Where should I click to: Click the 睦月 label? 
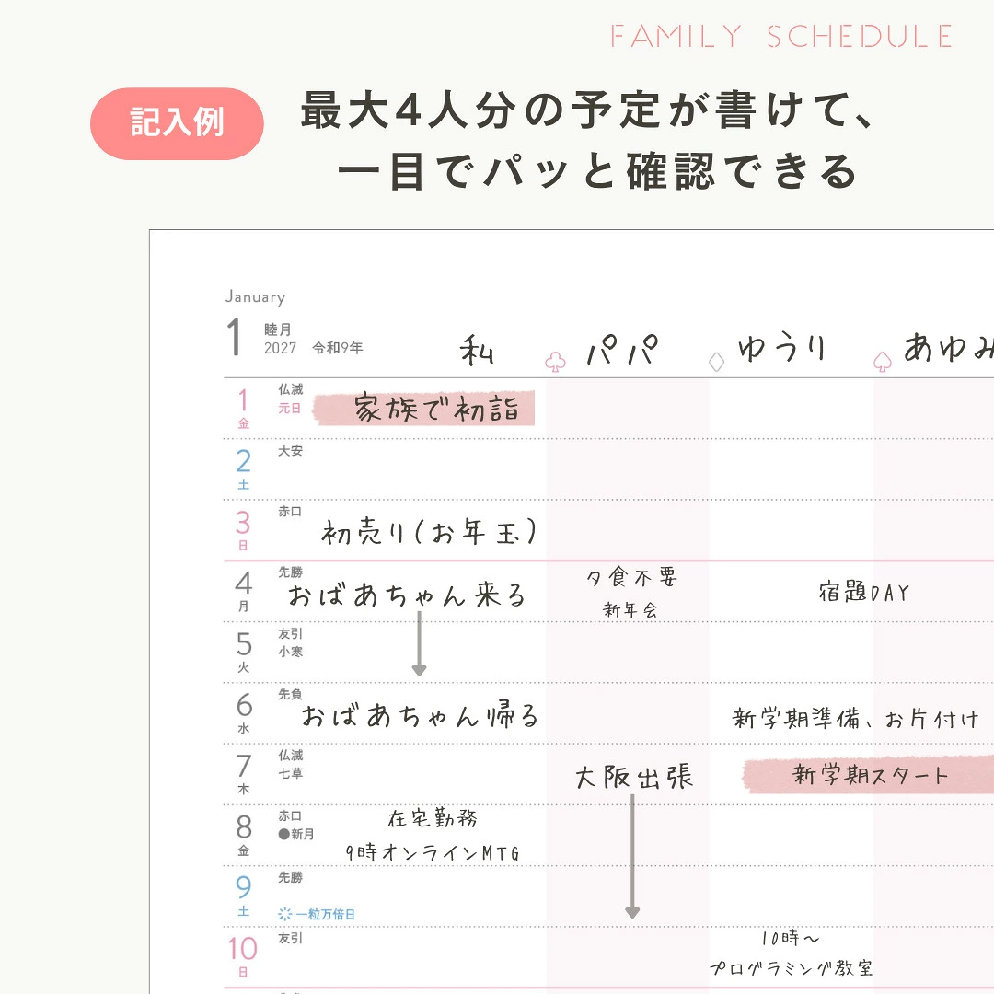coord(278,329)
